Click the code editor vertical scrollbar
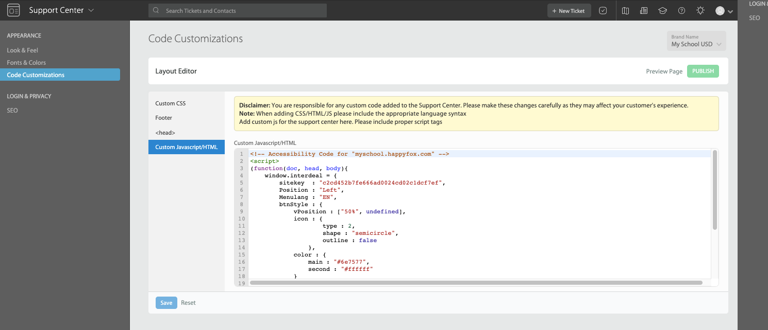The image size is (768, 330). coord(714,190)
